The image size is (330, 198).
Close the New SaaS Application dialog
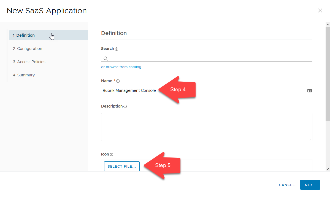(320, 10)
